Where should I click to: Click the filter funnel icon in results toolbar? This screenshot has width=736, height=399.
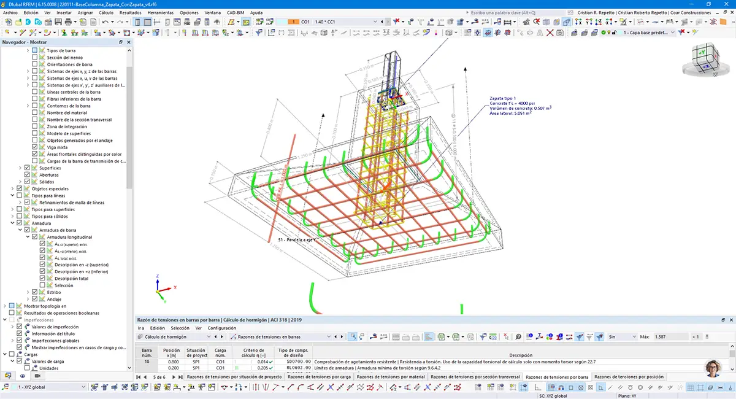(483, 336)
